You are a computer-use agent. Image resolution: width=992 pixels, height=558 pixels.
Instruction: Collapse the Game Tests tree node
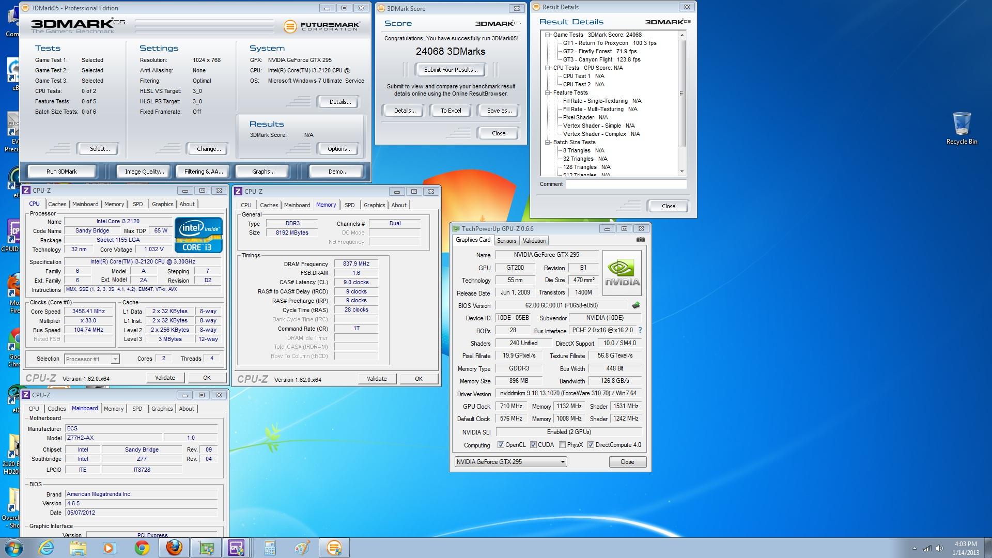pos(548,35)
